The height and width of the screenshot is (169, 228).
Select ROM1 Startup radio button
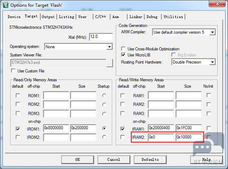pyautogui.click(x=104, y=95)
